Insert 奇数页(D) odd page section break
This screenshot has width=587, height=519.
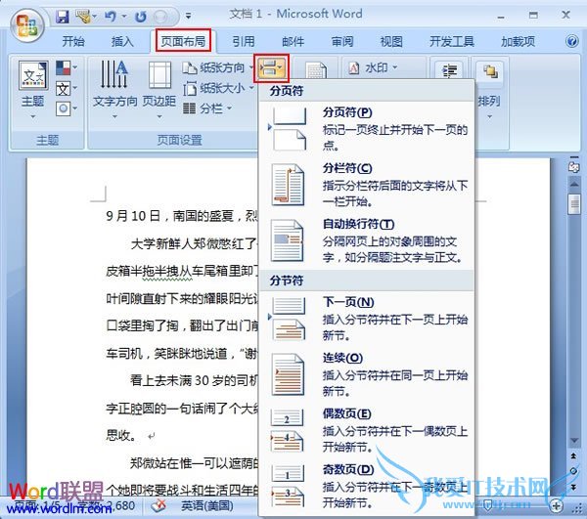click(367, 486)
